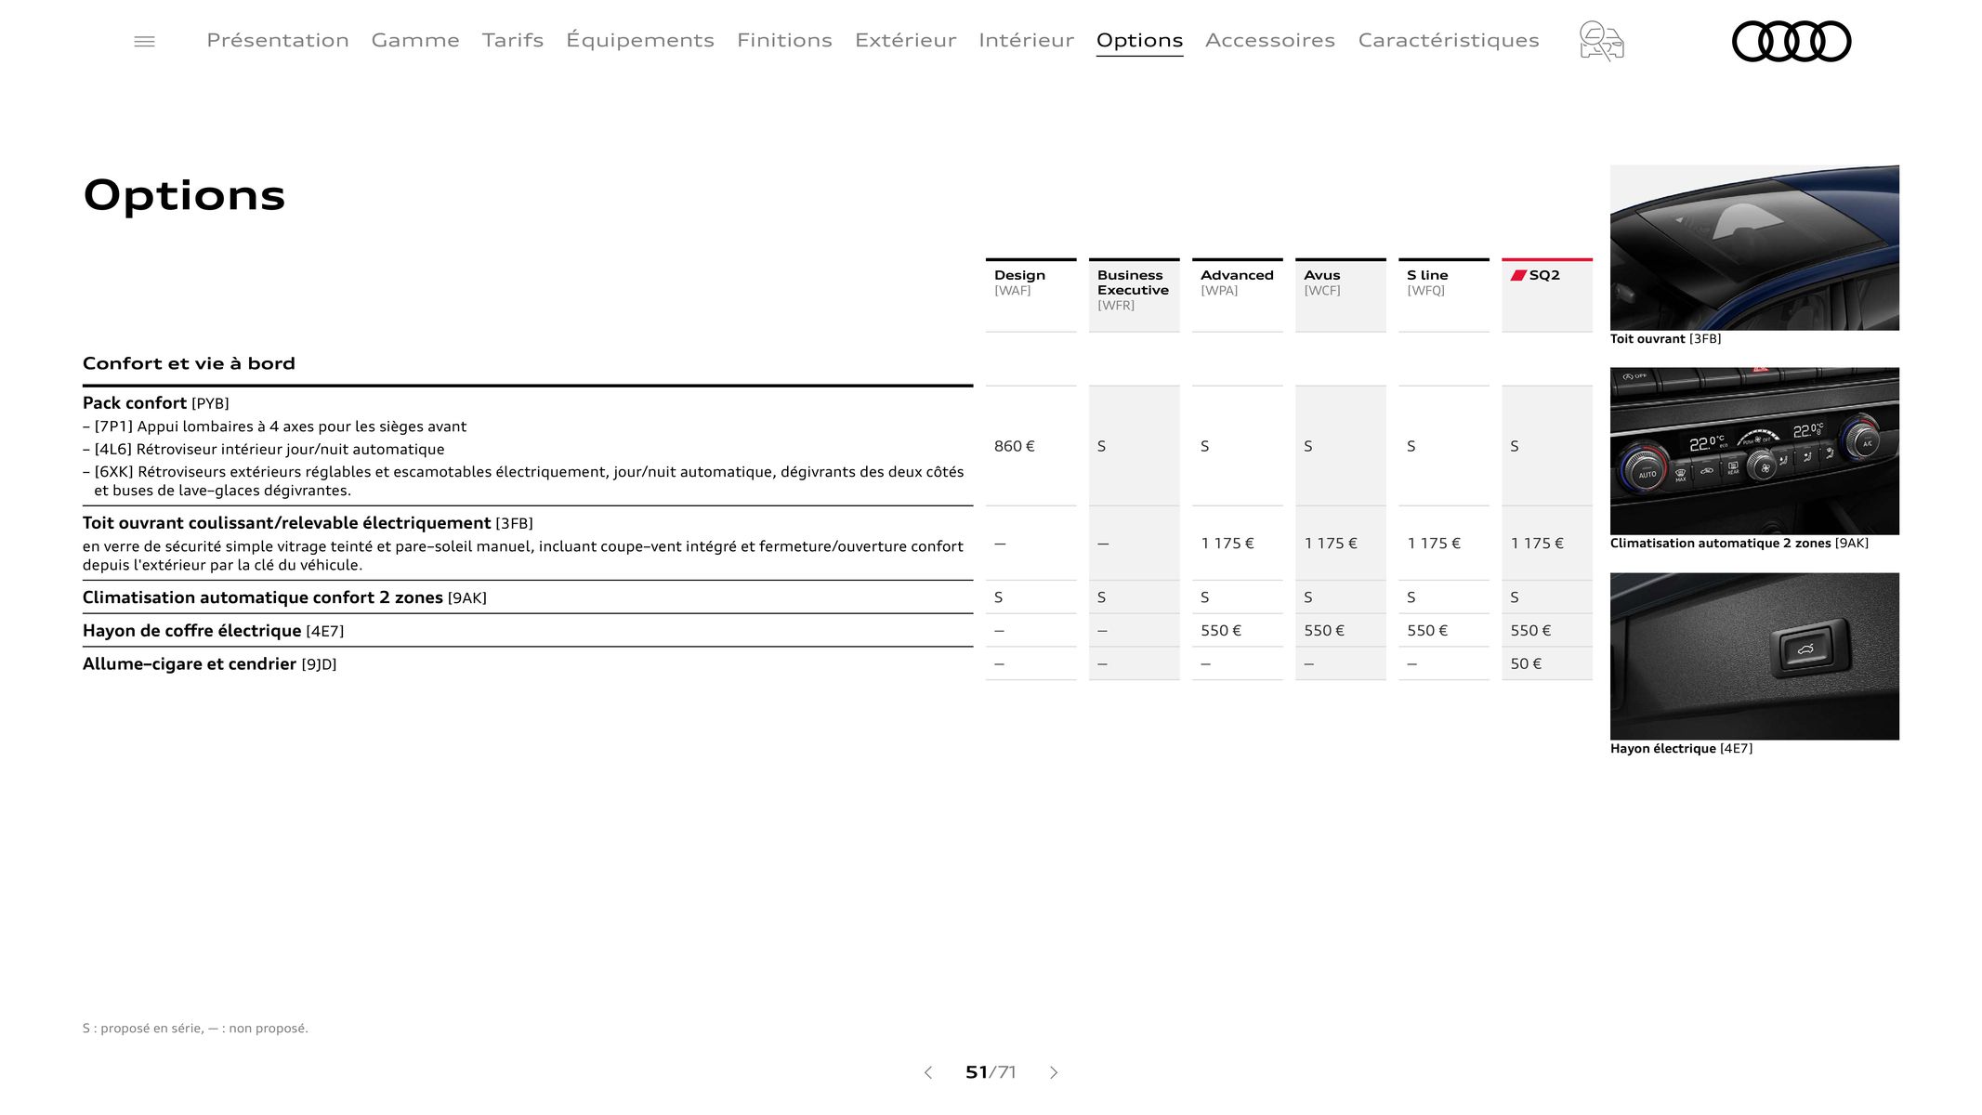Click the 1 175 € price under SQ2
This screenshot has width=1982, height=1115.
click(x=1537, y=544)
